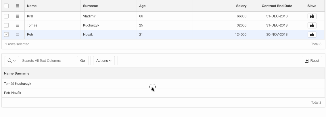The image size is (326, 117).
Task: Click thumbs-up icon in Kral row
Action: [x=312, y=16]
